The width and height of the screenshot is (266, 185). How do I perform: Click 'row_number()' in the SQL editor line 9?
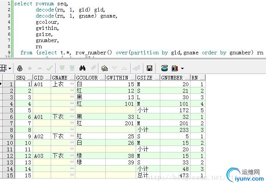pyautogui.click(x=93, y=53)
